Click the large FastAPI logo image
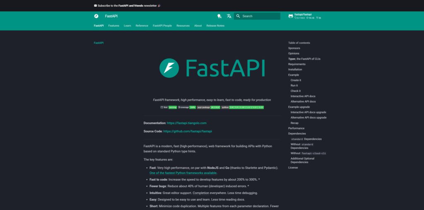424x210 pixels. 212,68
